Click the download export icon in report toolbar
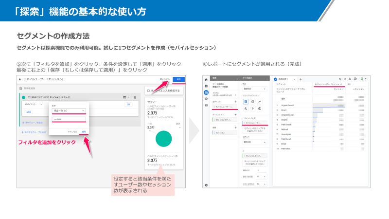Image resolution: width=389 pixels, height=219 pixels. point(350,79)
